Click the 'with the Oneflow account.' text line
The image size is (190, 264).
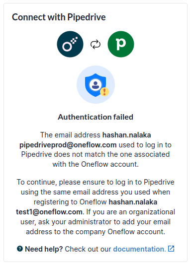(x=95, y=164)
